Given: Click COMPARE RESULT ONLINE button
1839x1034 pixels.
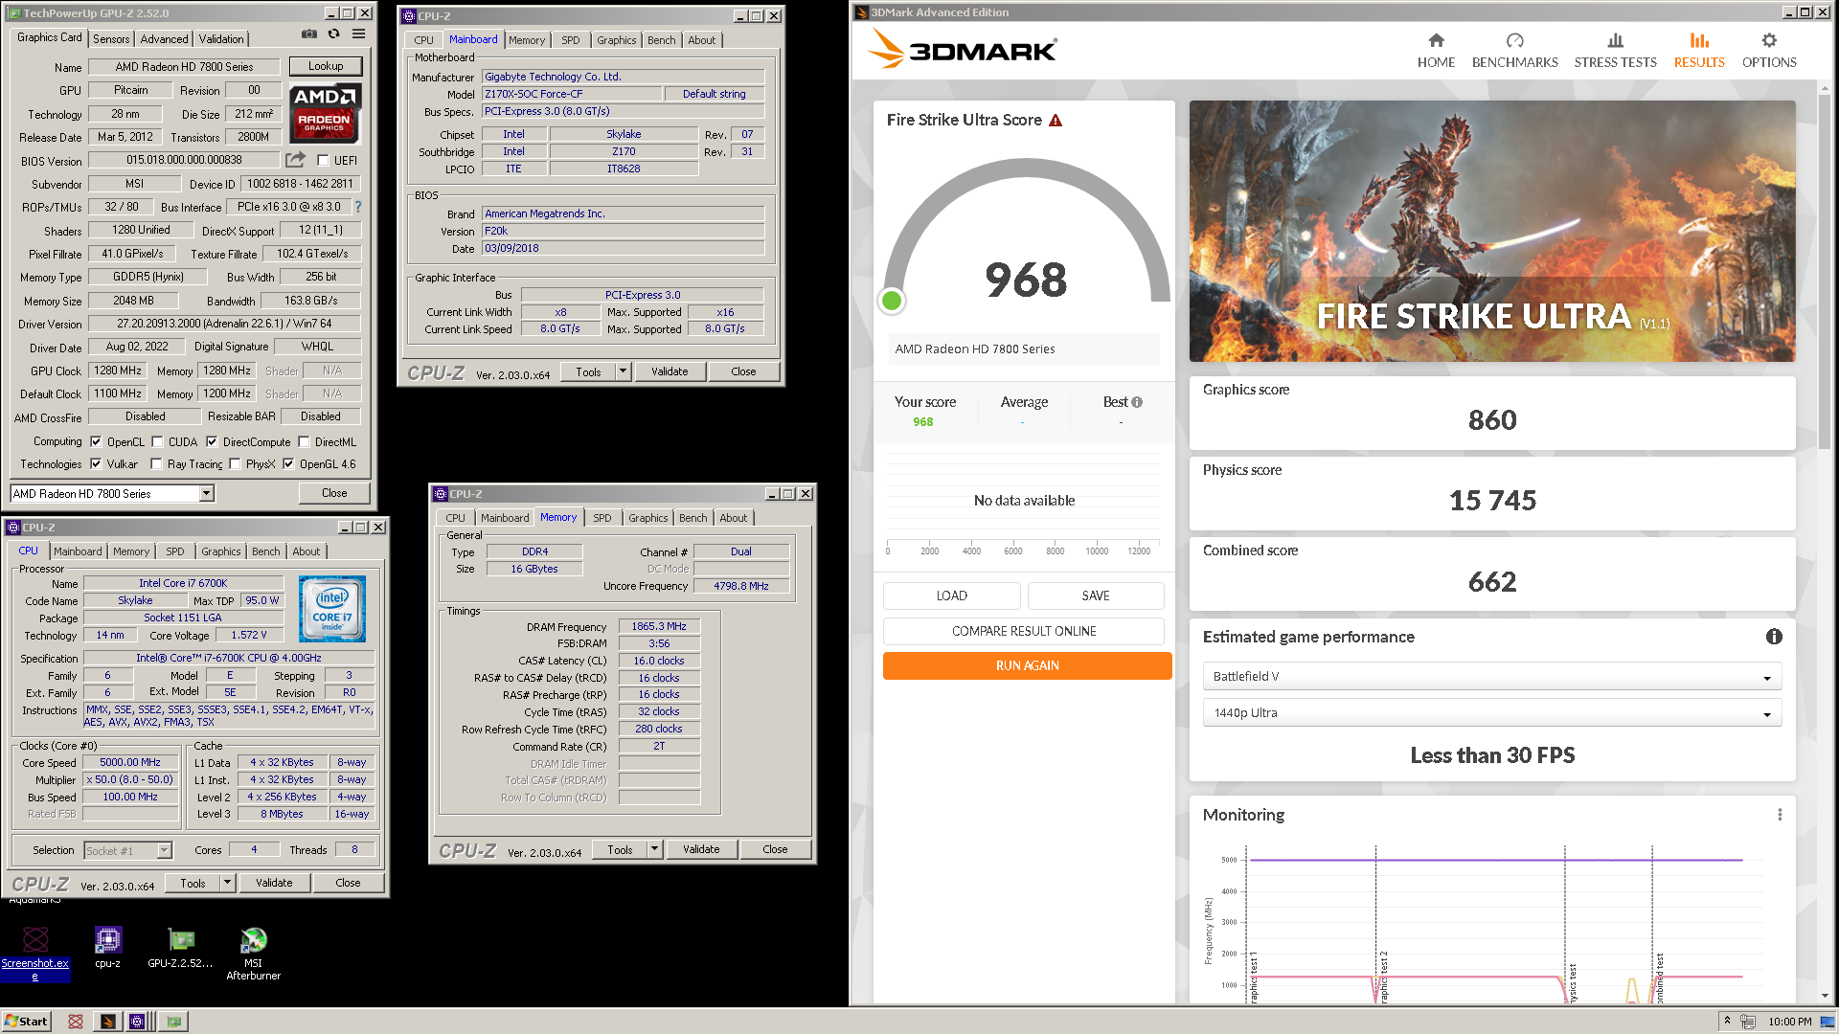Looking at the screenshot, I should [x=1023, y=631].
